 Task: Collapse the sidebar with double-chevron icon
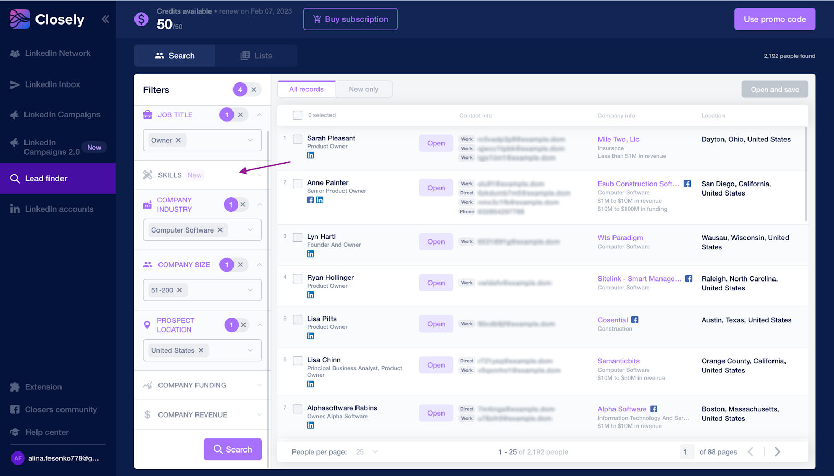click(x=105, y=19)
